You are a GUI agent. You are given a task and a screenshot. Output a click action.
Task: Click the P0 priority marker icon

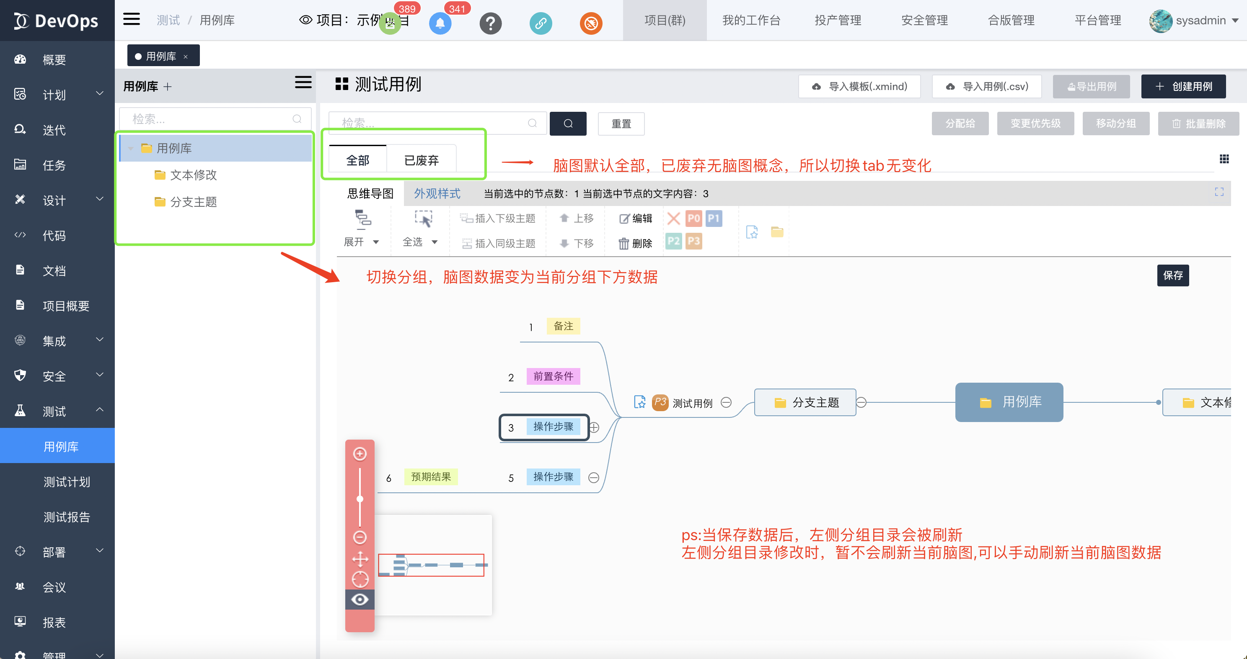pyautogui.click(x=693, y=219)
